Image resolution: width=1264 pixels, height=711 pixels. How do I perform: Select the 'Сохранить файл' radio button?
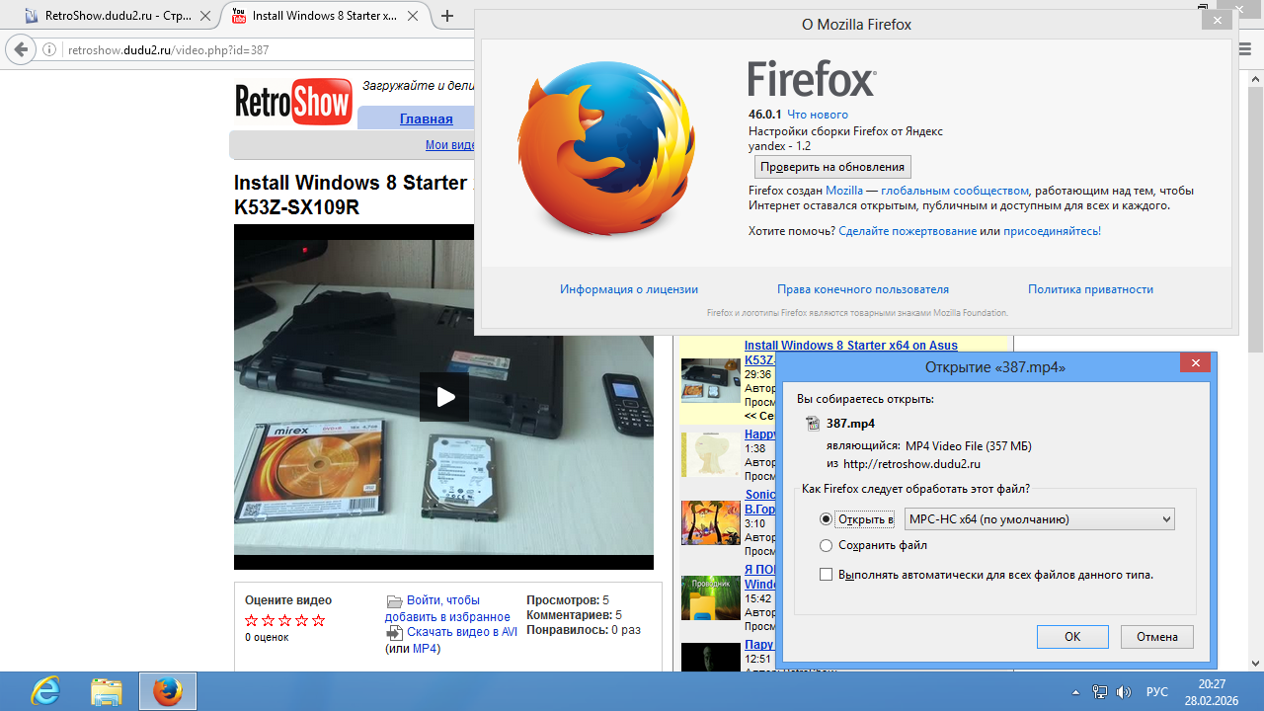tap(827, 545)
